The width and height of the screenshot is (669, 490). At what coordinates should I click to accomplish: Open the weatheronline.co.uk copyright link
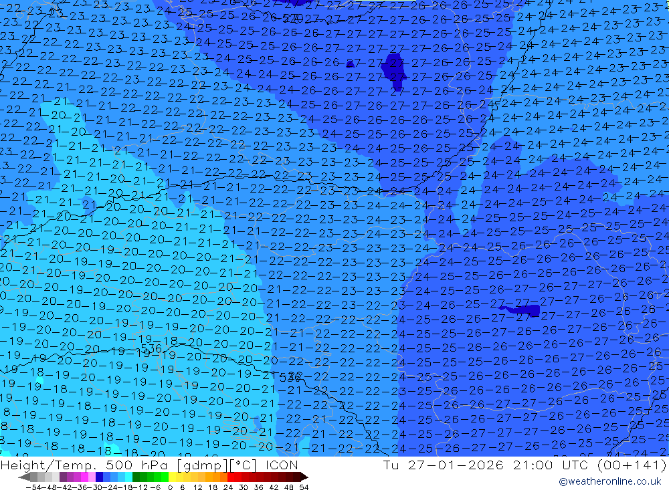[610, 481]
